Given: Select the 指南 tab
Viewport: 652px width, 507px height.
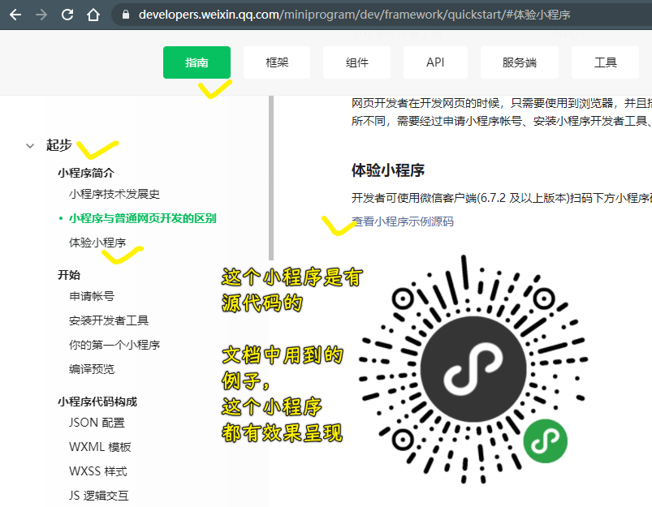Looking at the screenshot, I should coord(196,62).
